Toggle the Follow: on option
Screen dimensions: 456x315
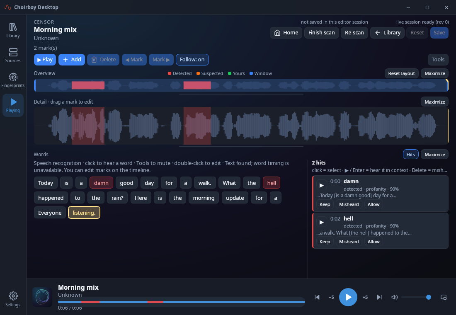(x=192, y=60)
